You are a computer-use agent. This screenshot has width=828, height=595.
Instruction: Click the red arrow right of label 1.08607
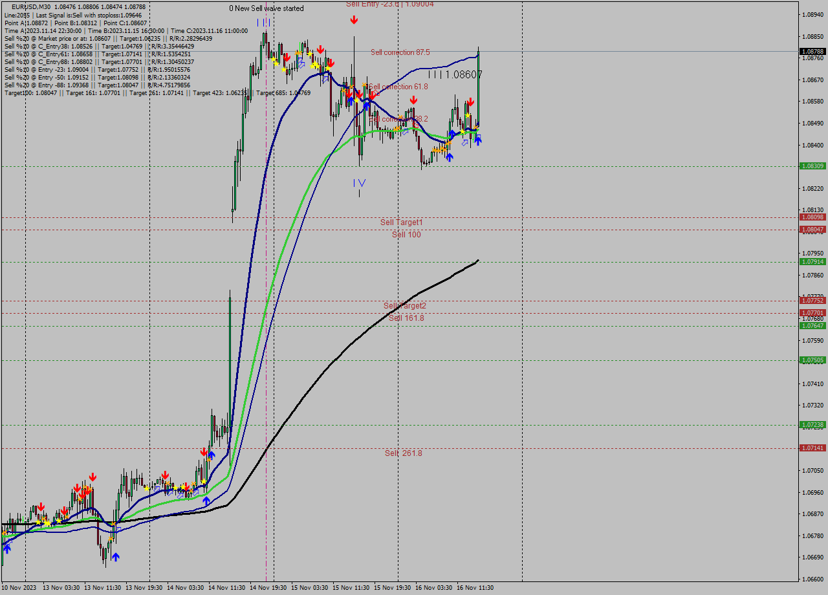471,102
